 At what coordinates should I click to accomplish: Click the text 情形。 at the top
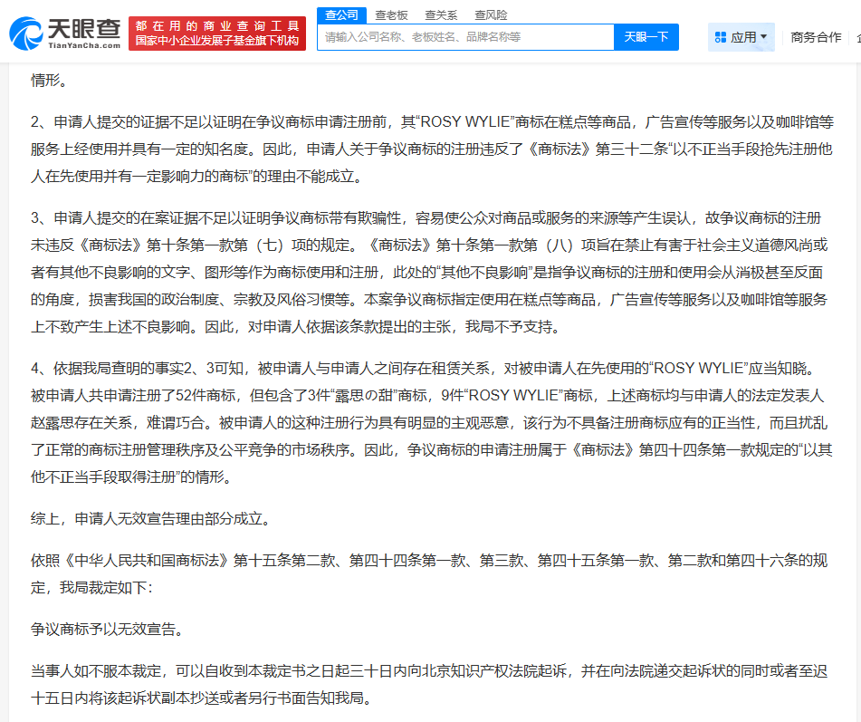pos(50,81)
